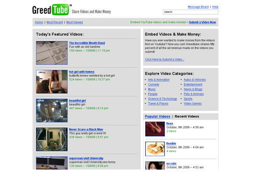
Task: Open the flexible title link
Action: coord(171,143)
